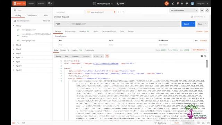Open the Comments for this request
The width and height of the screenshot is (222, 125).
point(198,17)
